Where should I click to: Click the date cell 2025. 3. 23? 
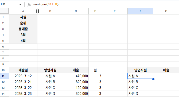coord(23,94)
